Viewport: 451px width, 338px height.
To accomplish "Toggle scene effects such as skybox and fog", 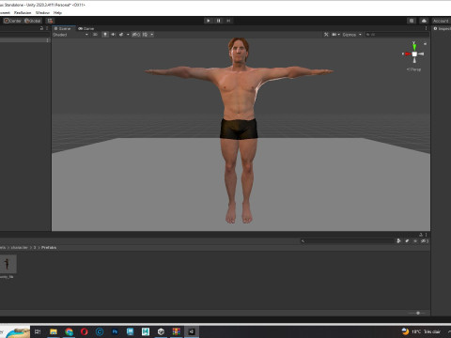I will pyautogui.click(x=121, y=35).
